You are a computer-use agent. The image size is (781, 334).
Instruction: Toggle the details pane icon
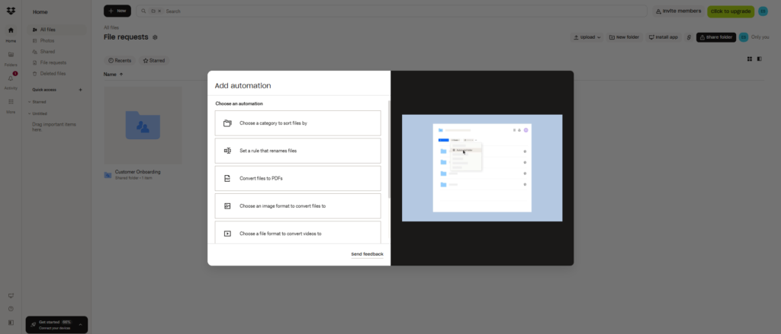click(x=759, y=59)
